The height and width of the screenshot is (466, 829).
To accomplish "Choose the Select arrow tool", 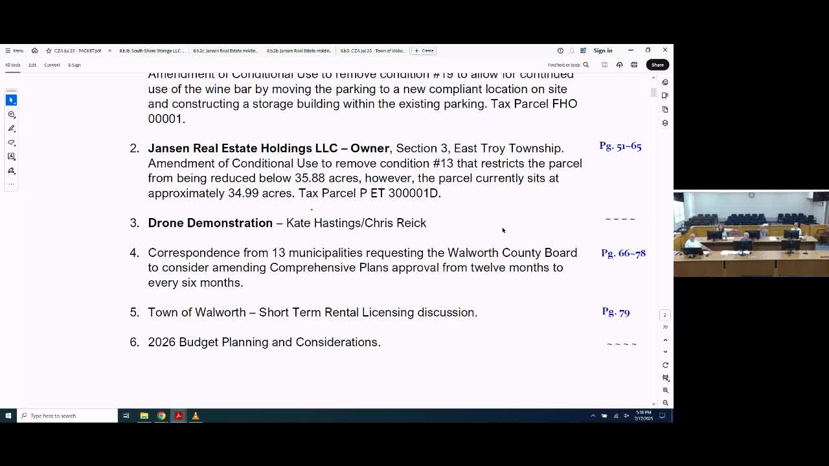I will 11,100.
